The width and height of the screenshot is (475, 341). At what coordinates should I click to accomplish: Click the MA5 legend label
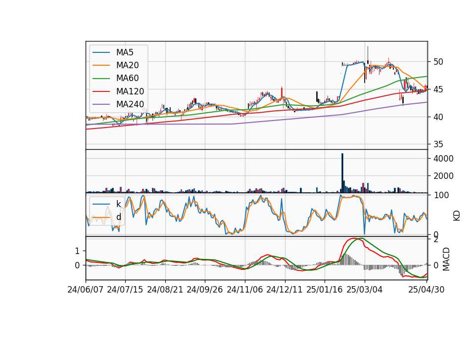125,52
